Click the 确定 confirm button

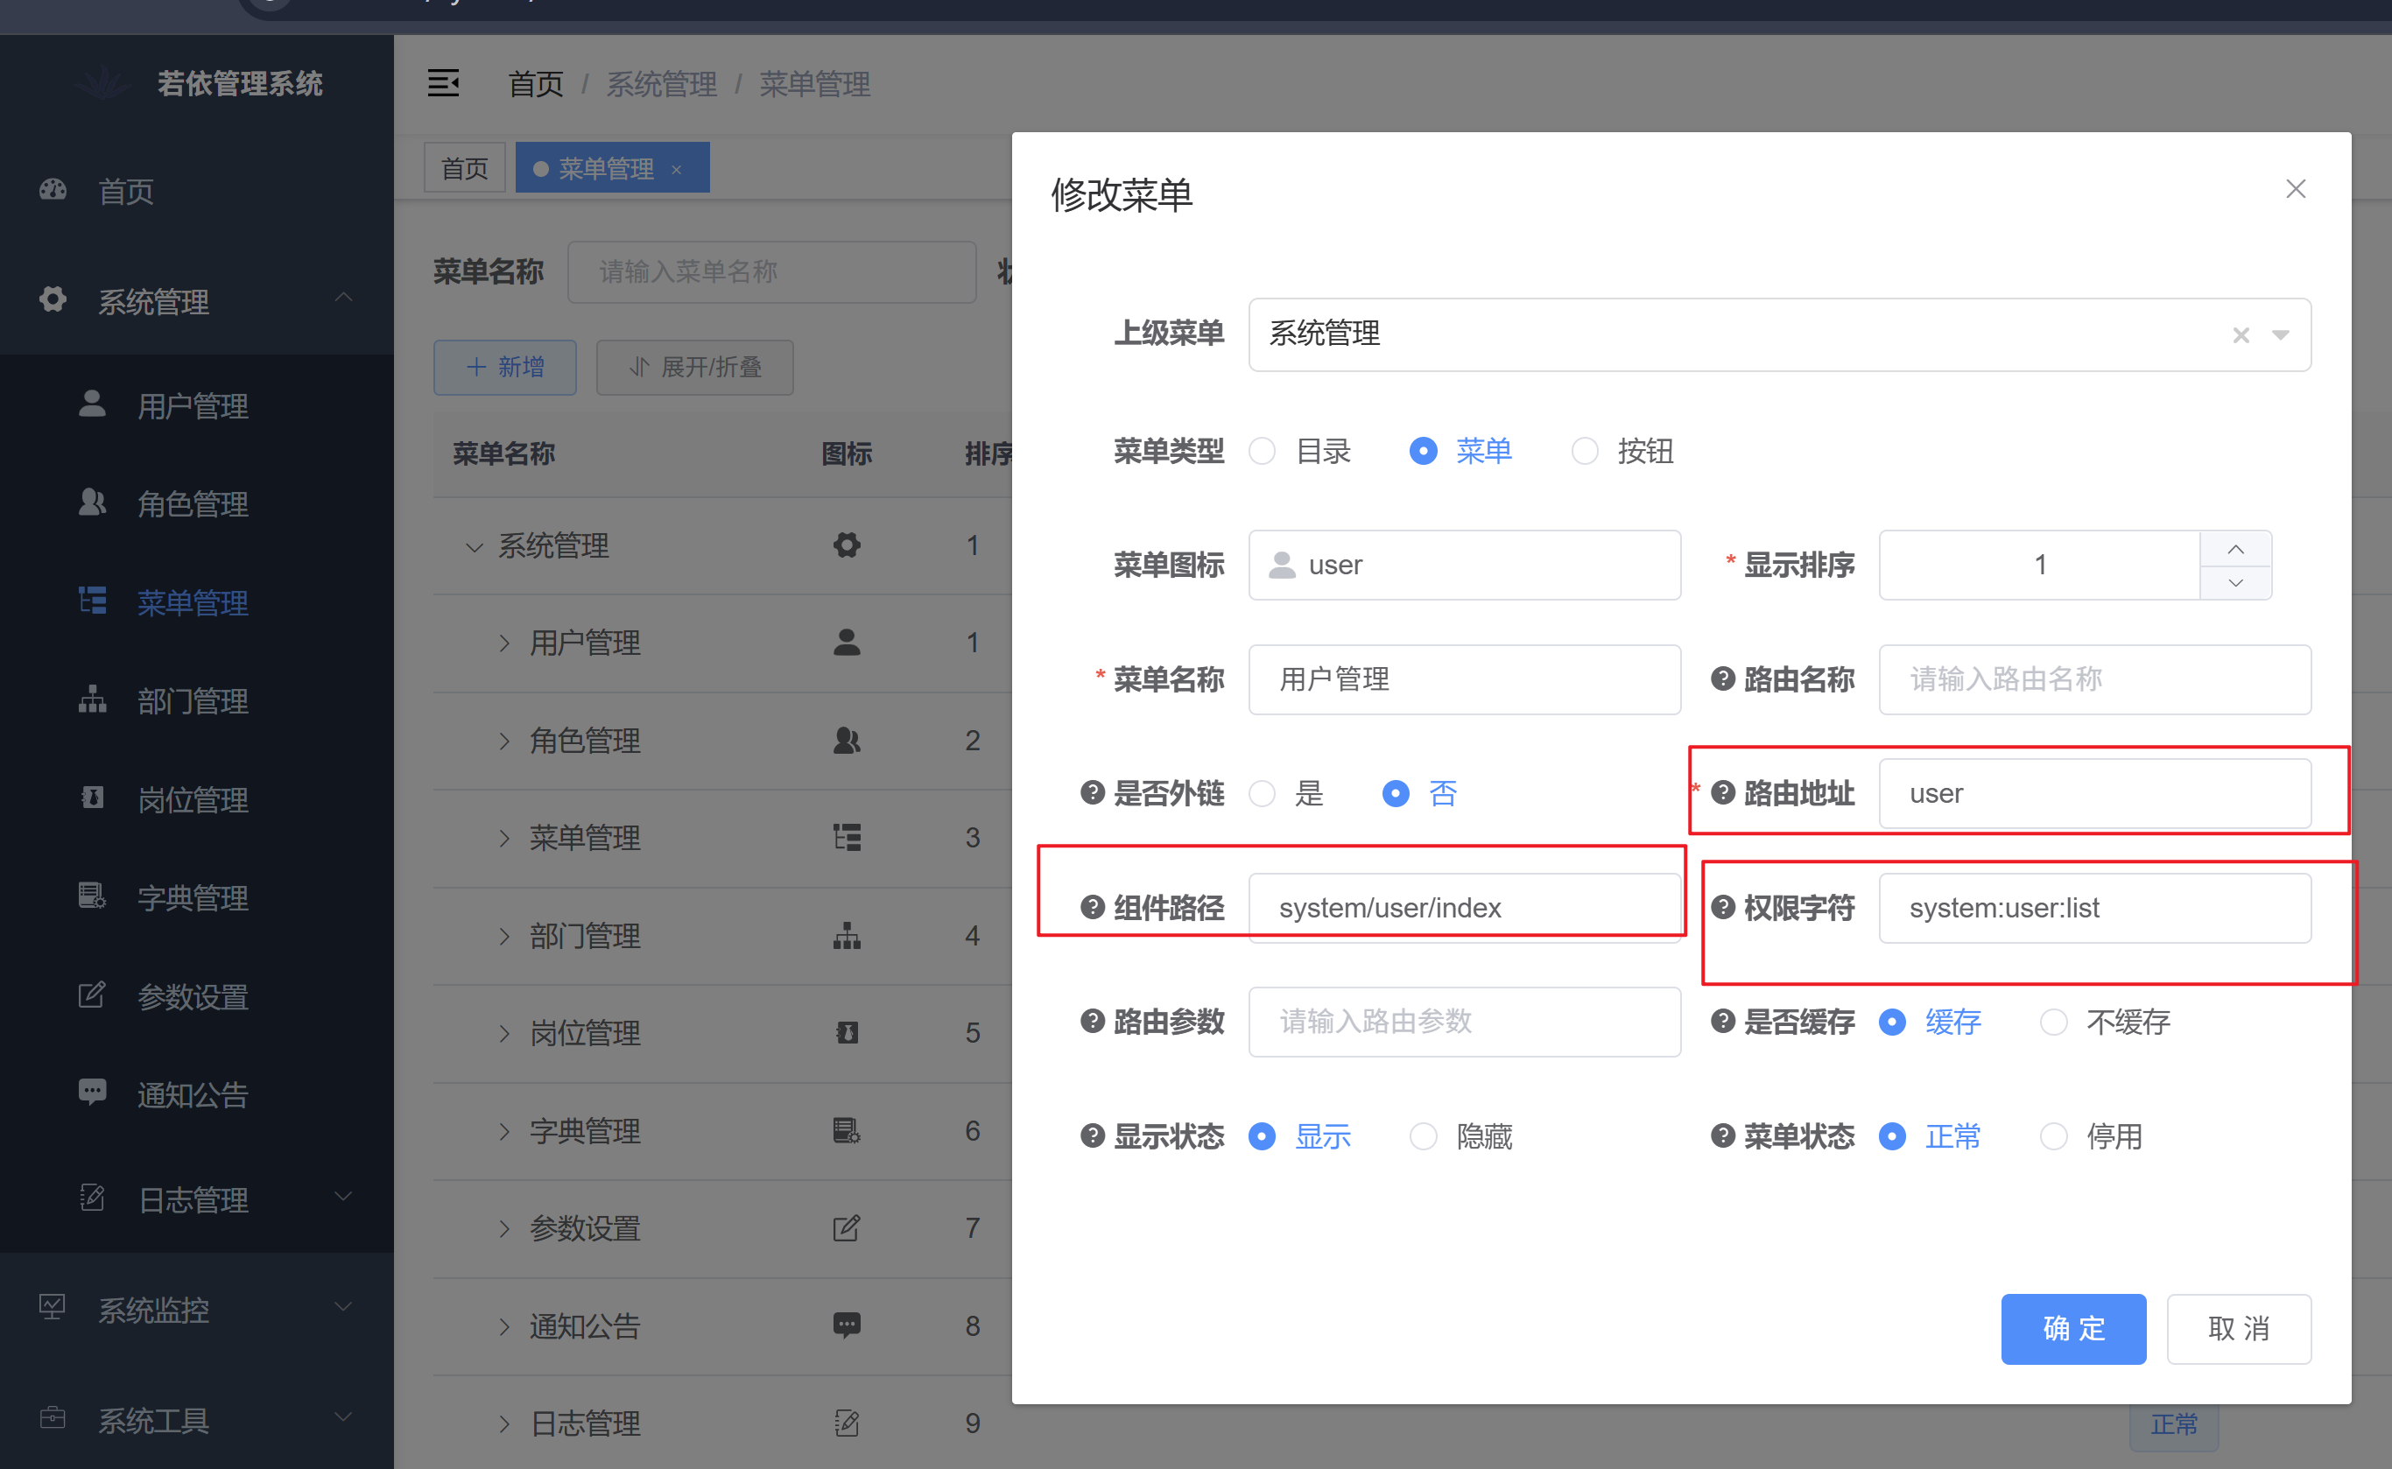(x=2072, y=1328)
